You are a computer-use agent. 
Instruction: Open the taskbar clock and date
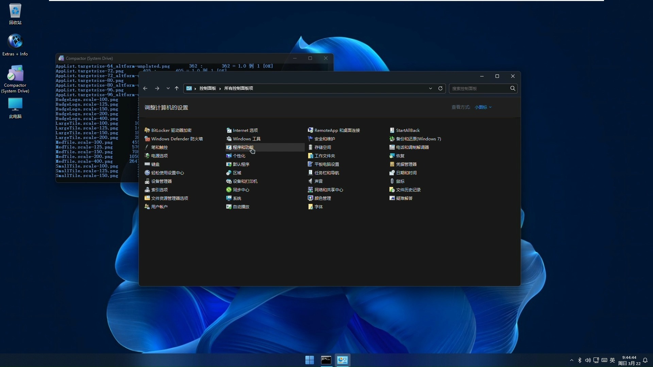click(629, 360)
